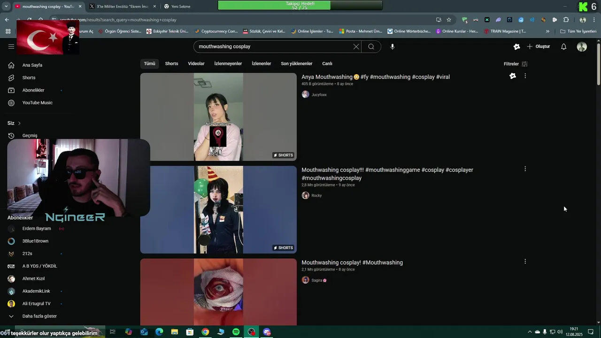Screen dimensions: 601x338
Task: Select the Canlı filter chip
Action: (x=327, y=63)
